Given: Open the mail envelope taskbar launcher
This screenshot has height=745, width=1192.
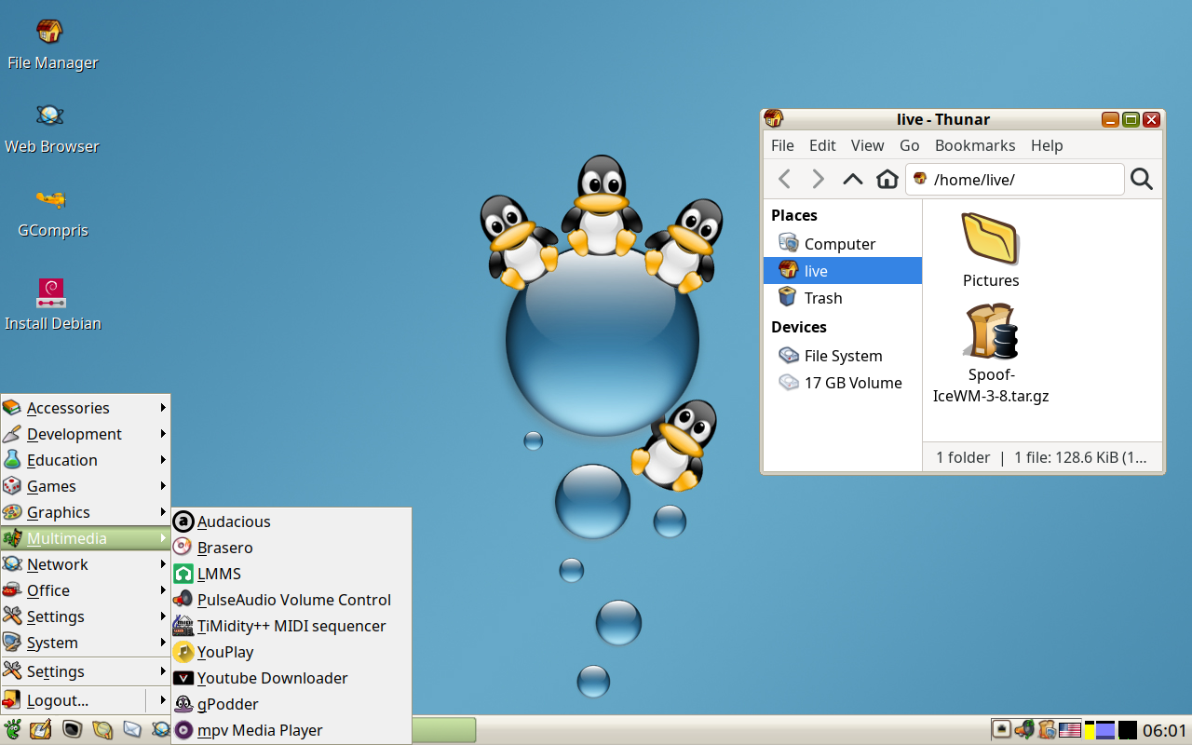Looking at the screenshot, I should (x=132, y=730).
